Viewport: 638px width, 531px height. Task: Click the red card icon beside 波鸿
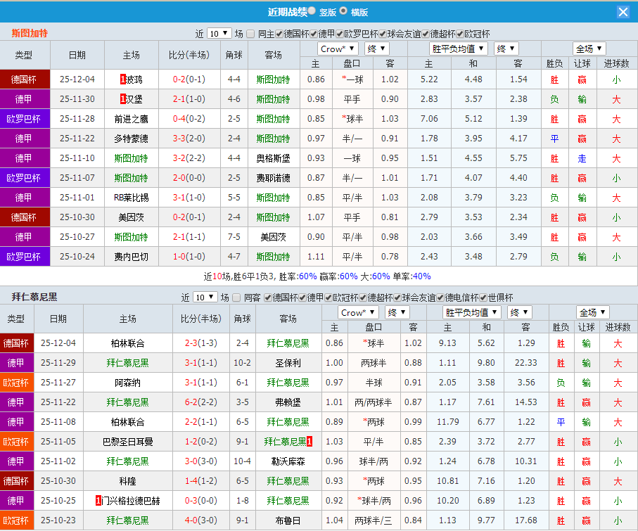tap(123, 79)
